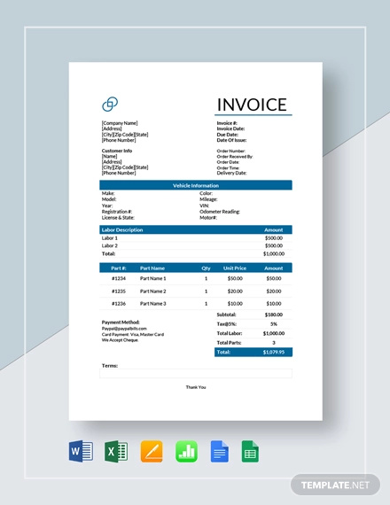Click the Apple Numbers format icon

tap(186, 451)
